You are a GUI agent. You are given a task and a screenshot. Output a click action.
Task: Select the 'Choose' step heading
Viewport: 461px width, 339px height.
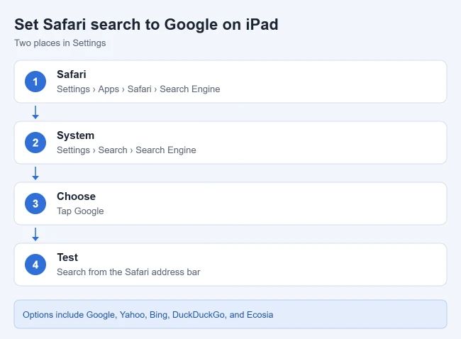click(76, 196)
